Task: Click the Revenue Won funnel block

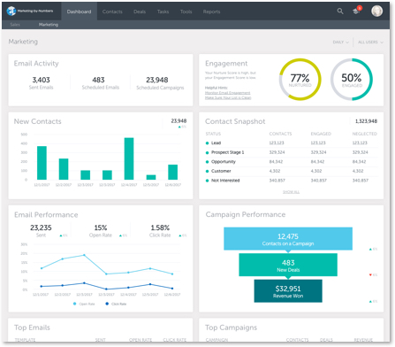Action: tap(288, 291)
